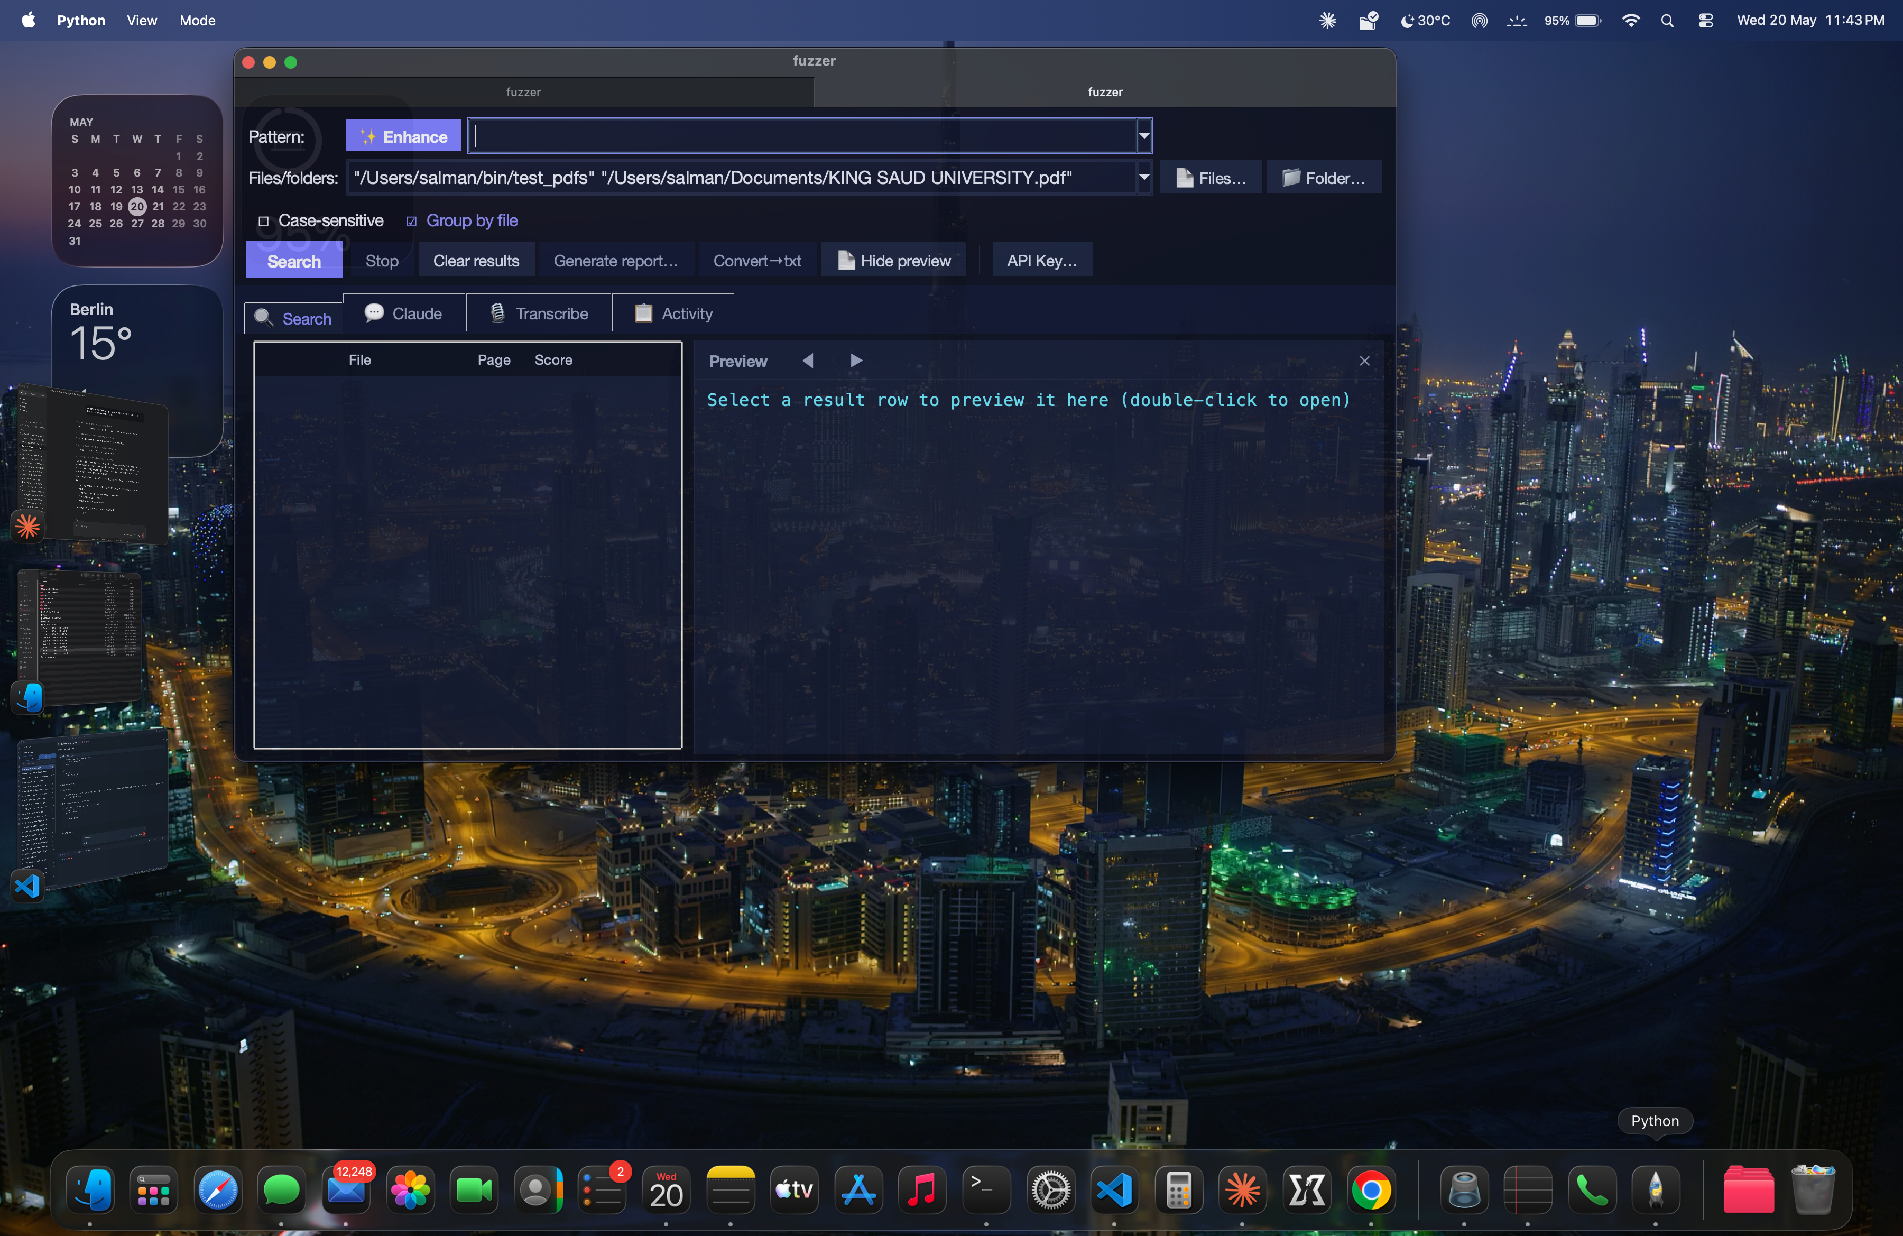
Task: Open Mail with 12,248 badge
Action: [x=346, y=1189]
